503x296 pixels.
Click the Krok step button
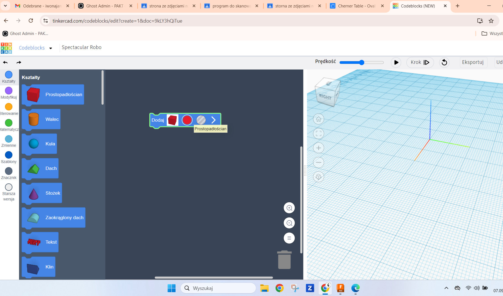pyautogui.click(x=420, y=63)
